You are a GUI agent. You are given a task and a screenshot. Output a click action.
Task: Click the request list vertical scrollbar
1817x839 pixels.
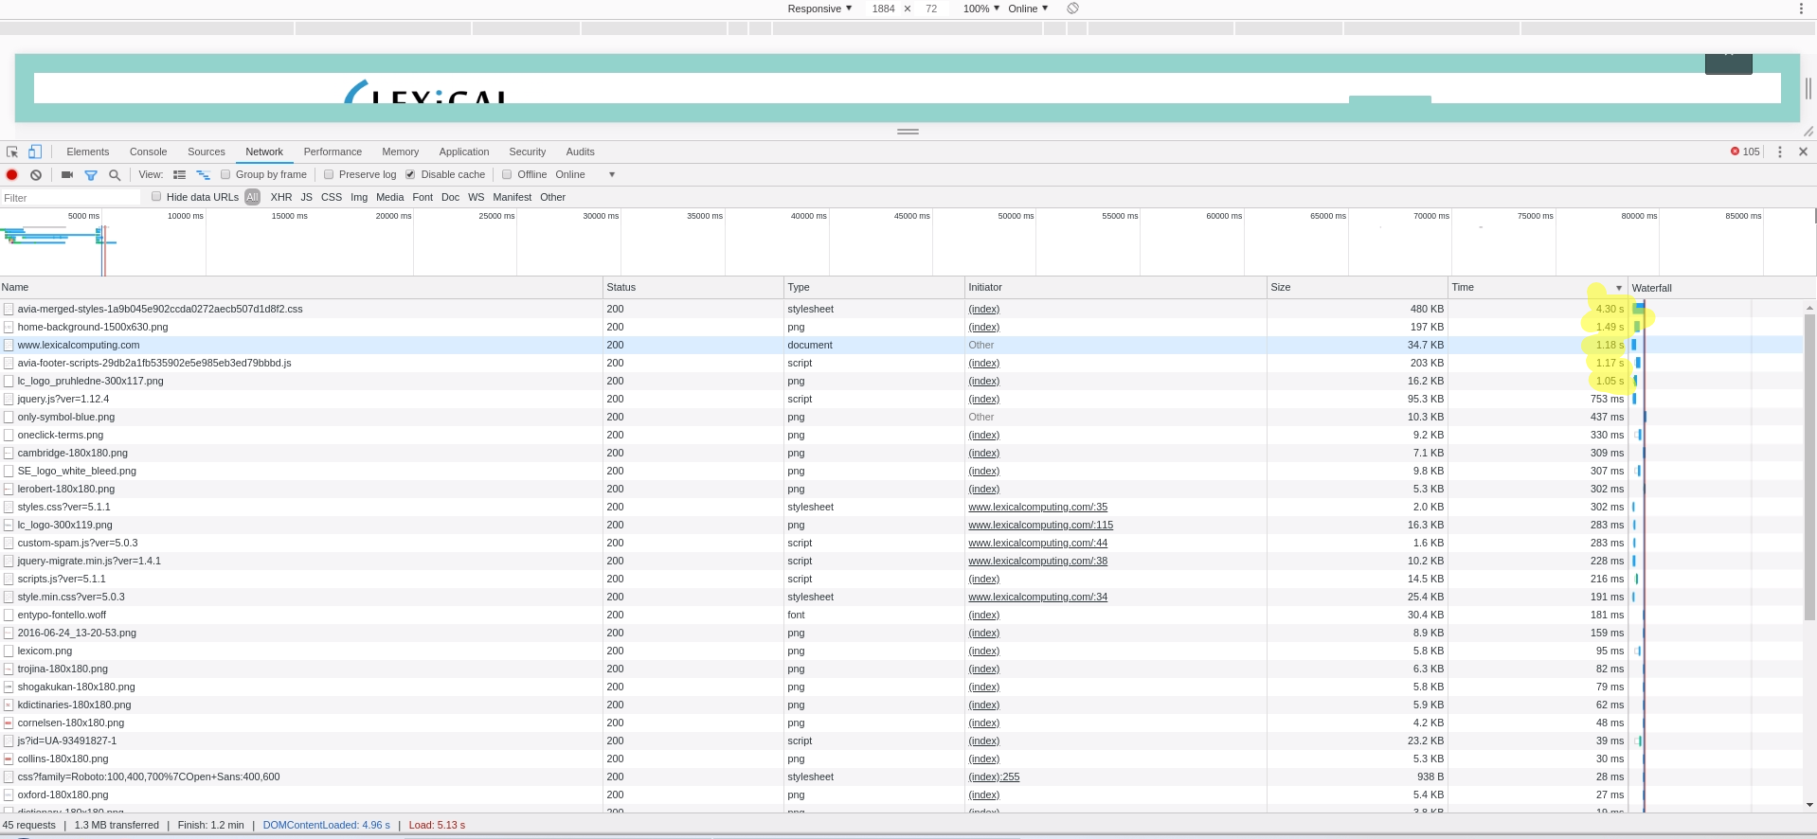pos(1809,468)
